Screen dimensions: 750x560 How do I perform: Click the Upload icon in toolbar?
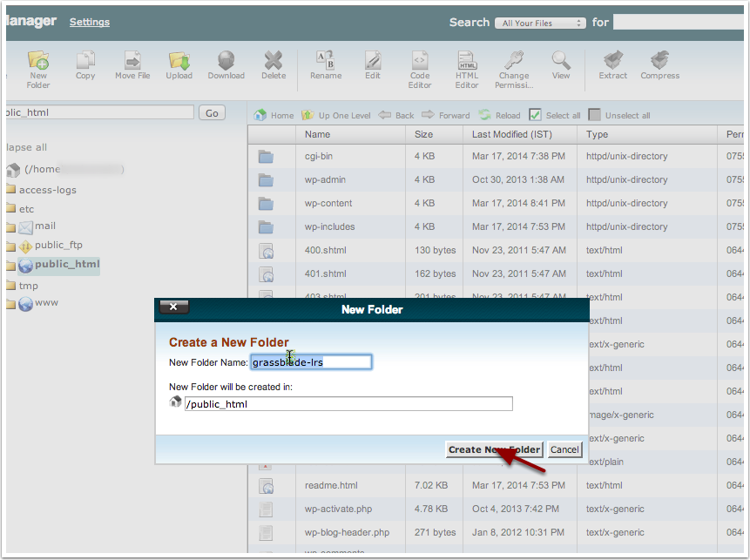tap(179, 62)
